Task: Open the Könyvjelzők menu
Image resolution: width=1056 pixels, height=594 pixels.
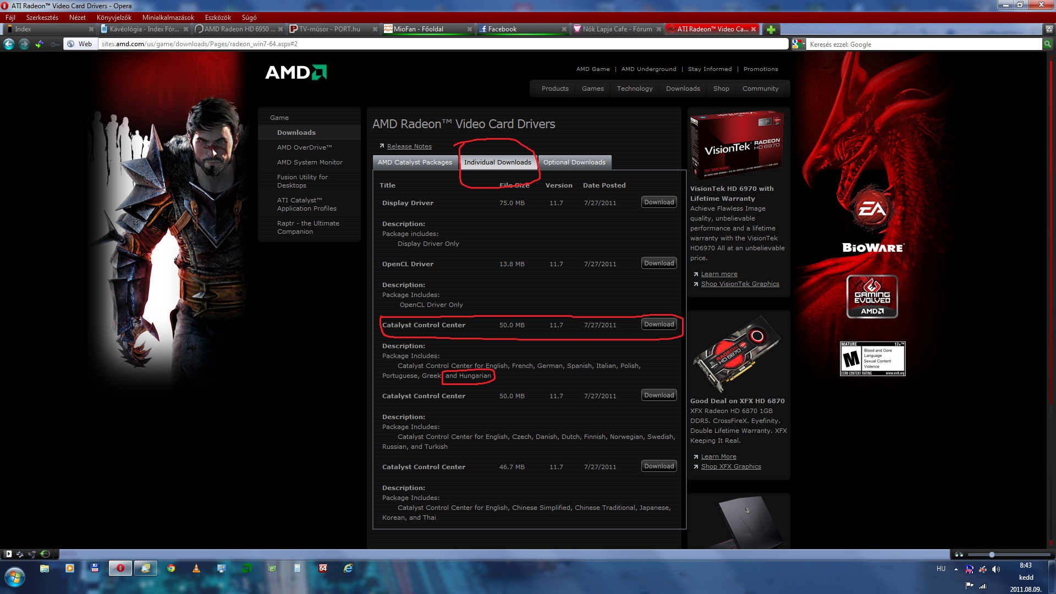Action: [114, 18]
